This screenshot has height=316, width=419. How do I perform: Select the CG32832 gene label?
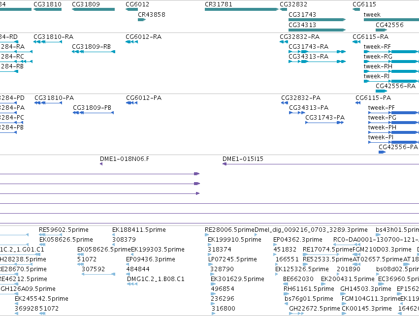click(293, 4)
